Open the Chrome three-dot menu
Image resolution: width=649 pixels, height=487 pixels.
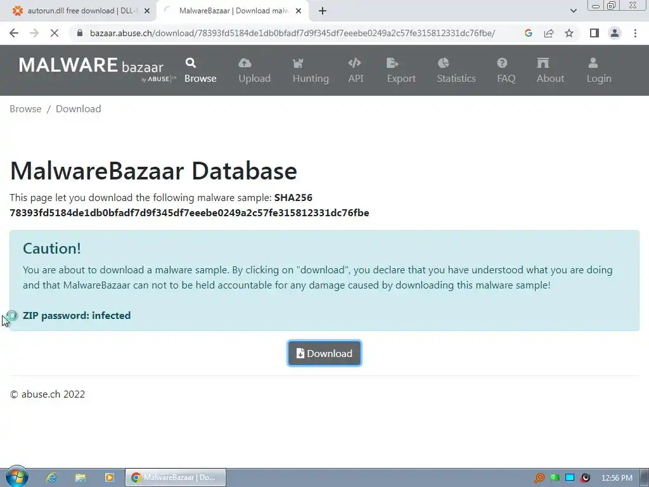(635, 33)
